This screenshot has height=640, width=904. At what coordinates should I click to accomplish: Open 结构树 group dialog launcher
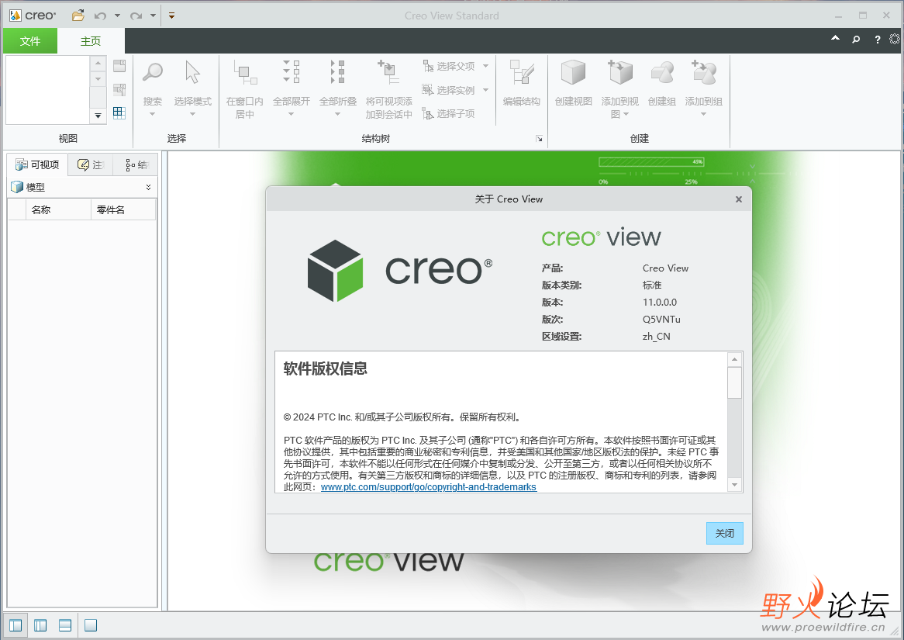click(x=539, y=139)
